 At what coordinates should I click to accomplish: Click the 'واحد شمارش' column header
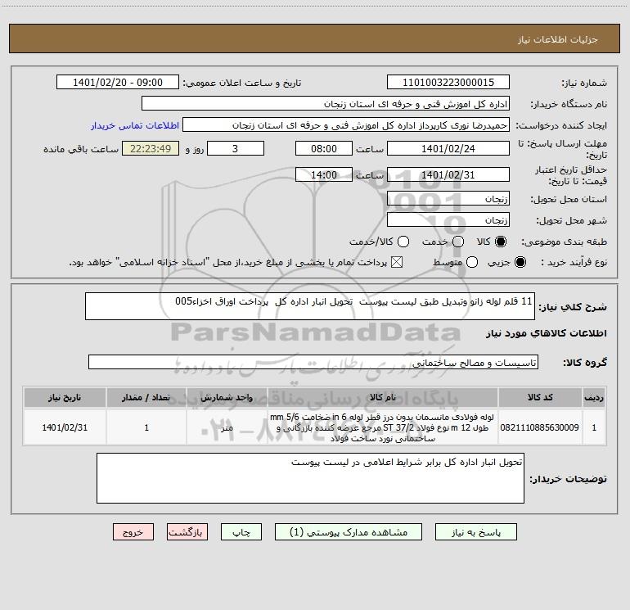pyautogui.click(x=227, y=397)
